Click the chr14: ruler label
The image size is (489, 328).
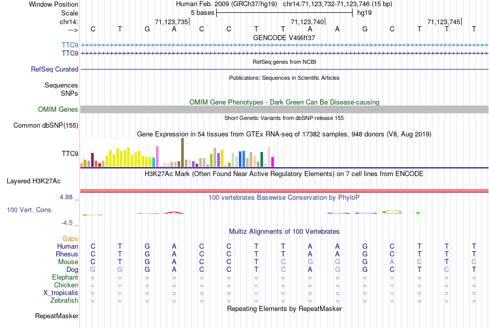(69, 22)
